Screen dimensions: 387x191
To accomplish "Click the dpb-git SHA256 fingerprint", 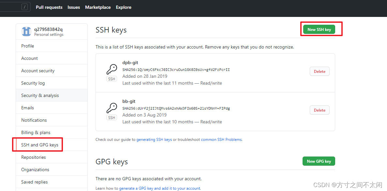I will (176, 70).
